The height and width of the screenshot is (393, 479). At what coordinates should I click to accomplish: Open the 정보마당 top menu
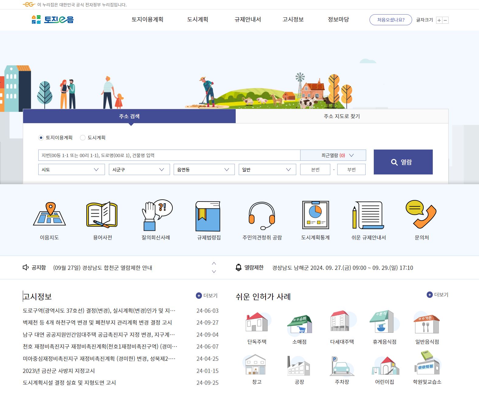[x=338, y=19]
